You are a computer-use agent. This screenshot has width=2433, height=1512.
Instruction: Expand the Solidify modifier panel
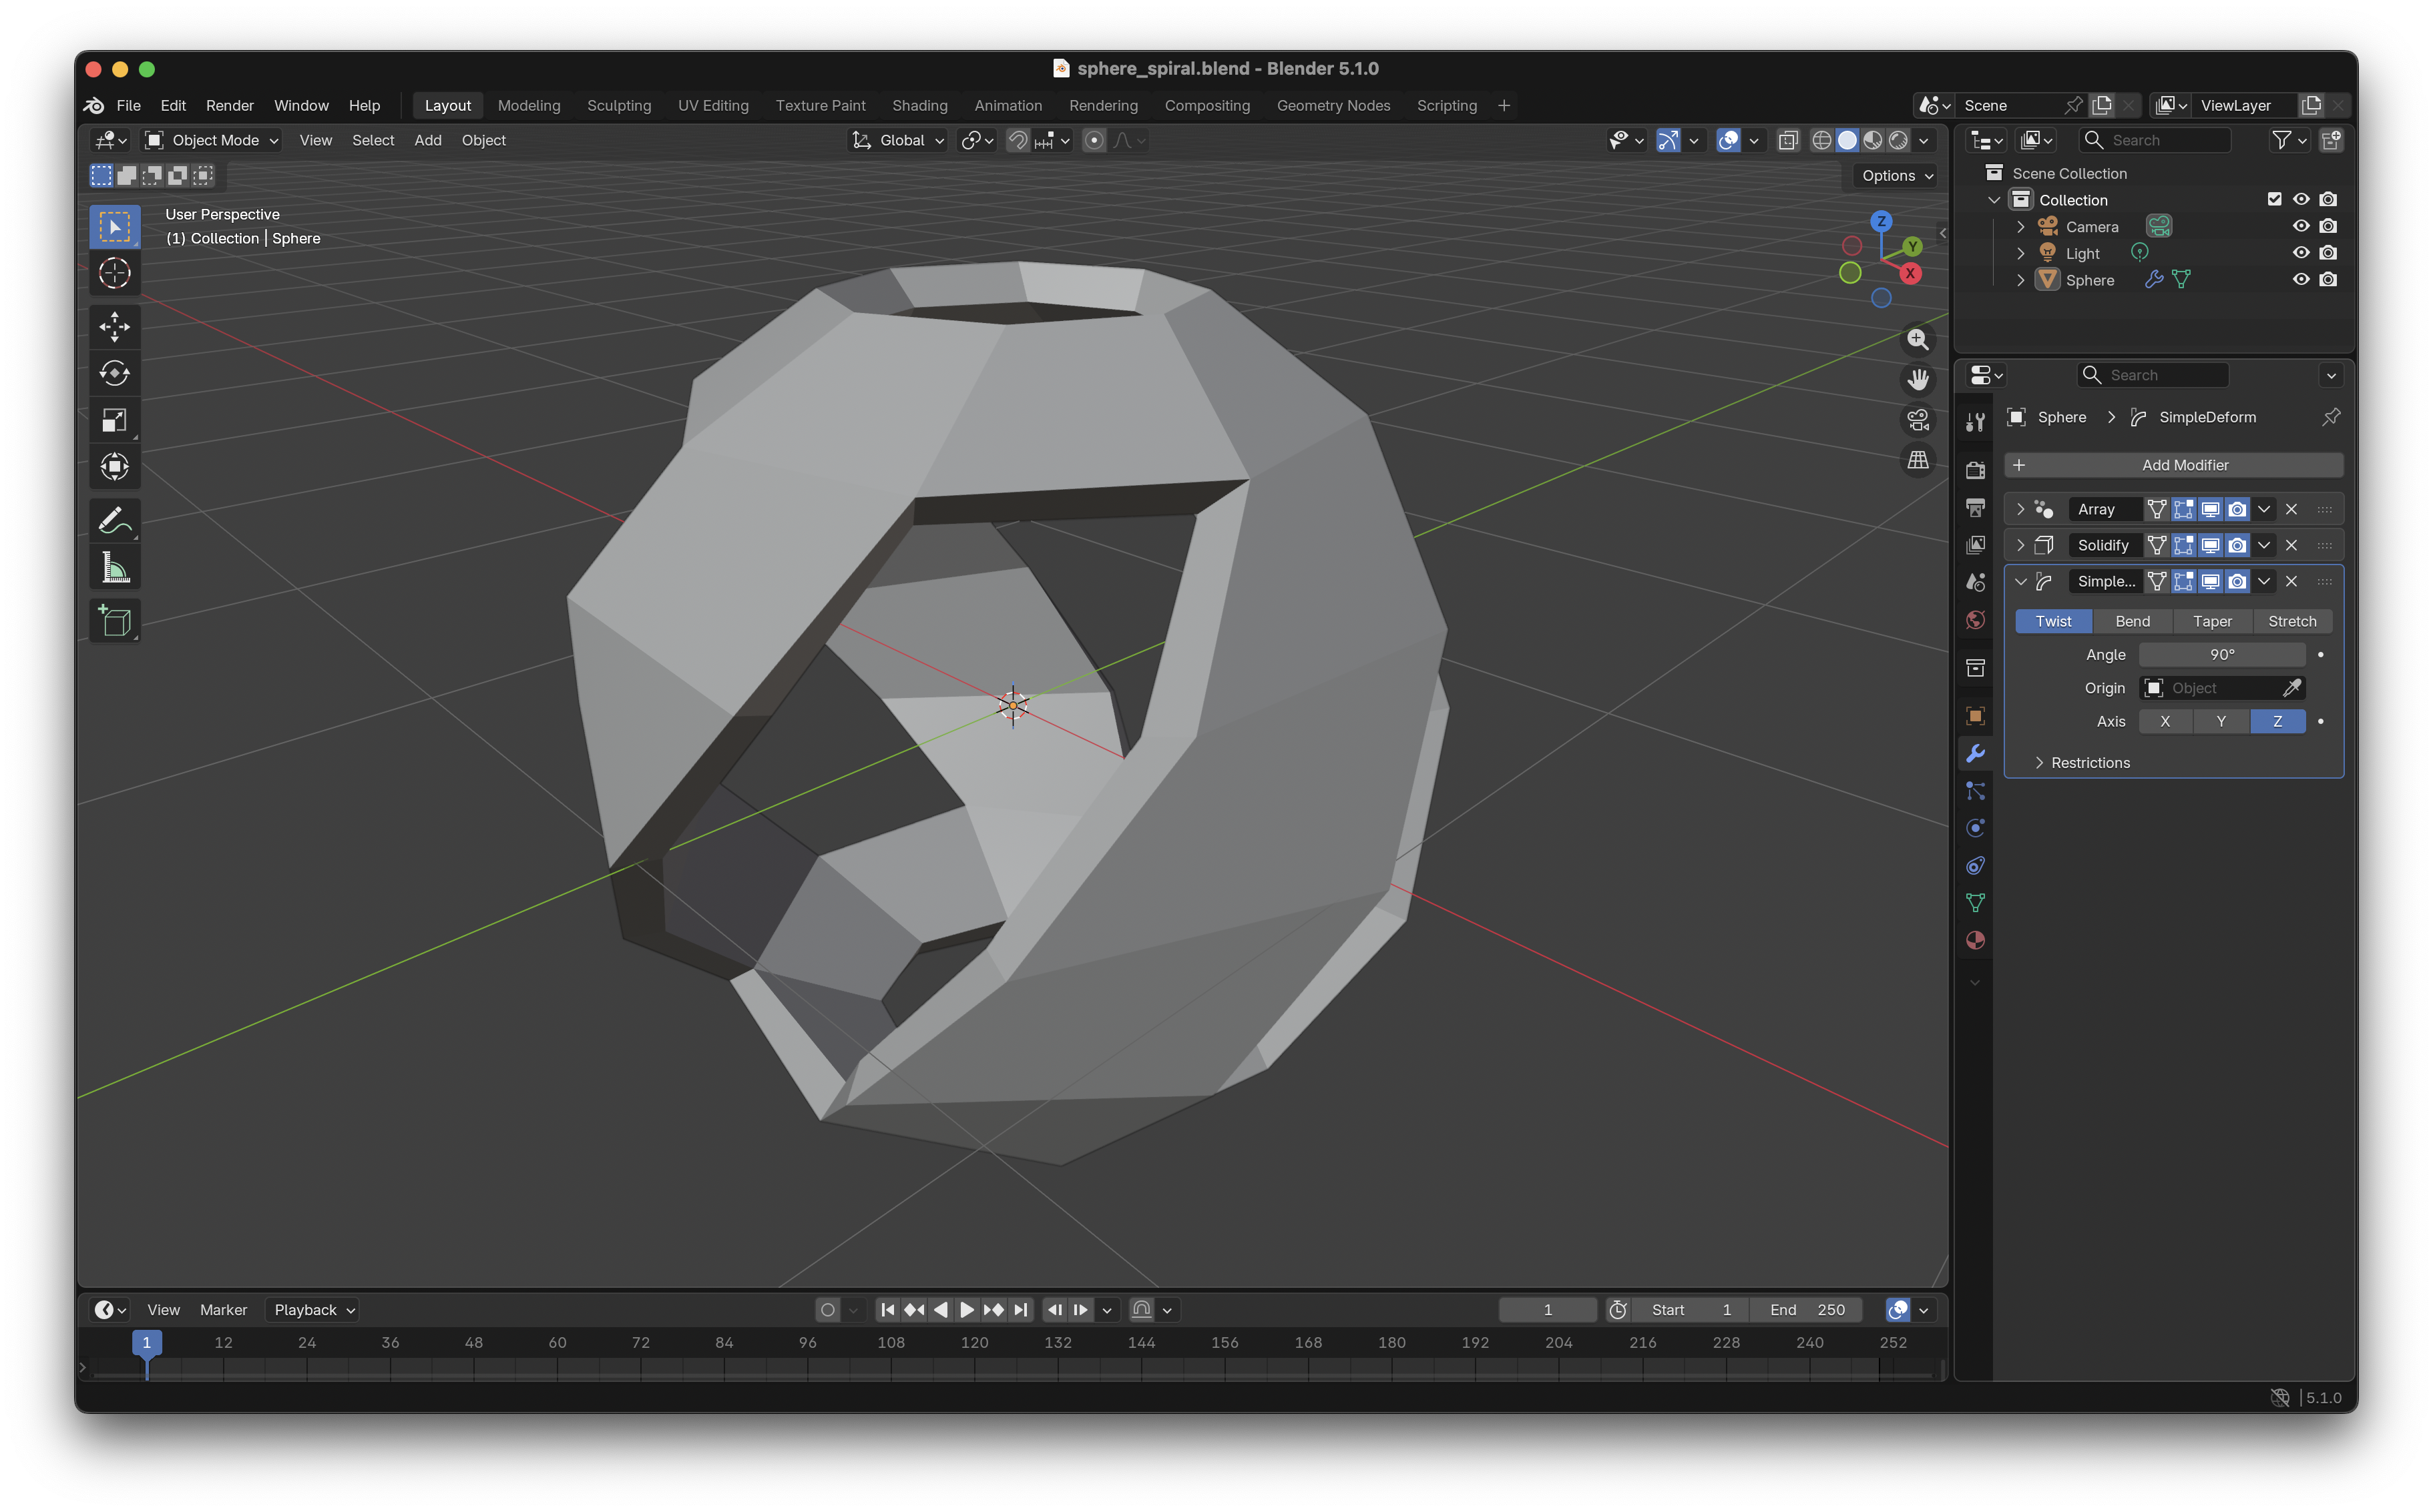(x=2020, y=545)
